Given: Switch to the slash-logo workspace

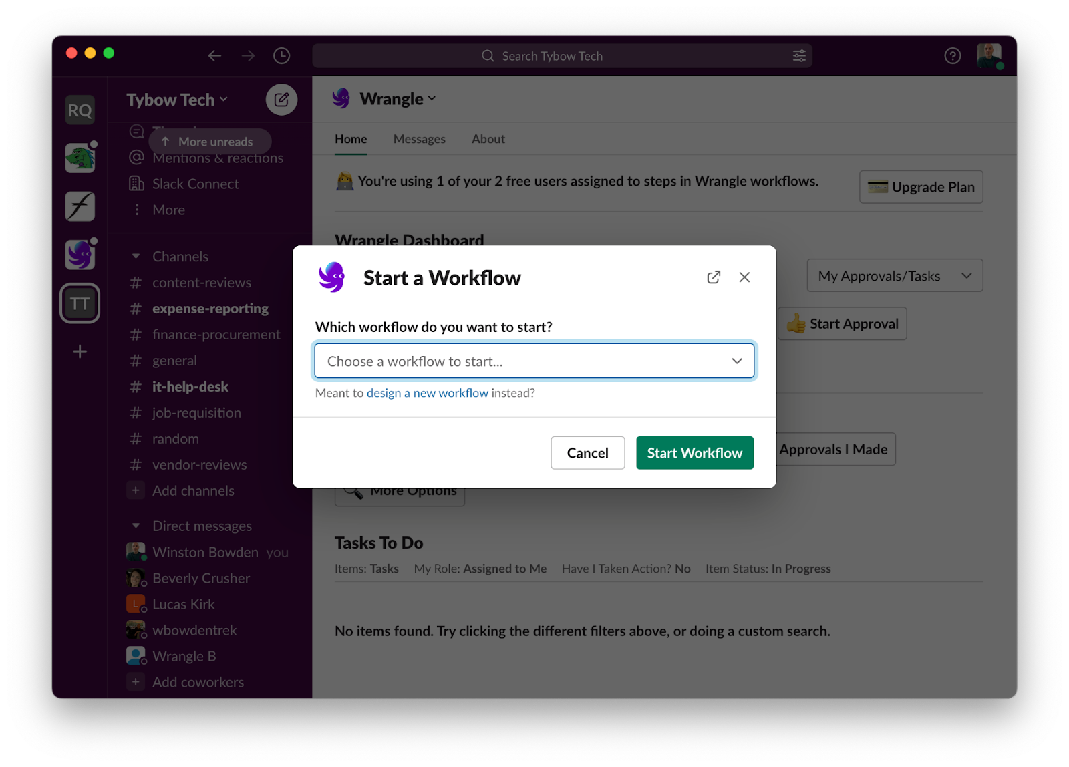Looking at the screenshot, I should point(80,206).
